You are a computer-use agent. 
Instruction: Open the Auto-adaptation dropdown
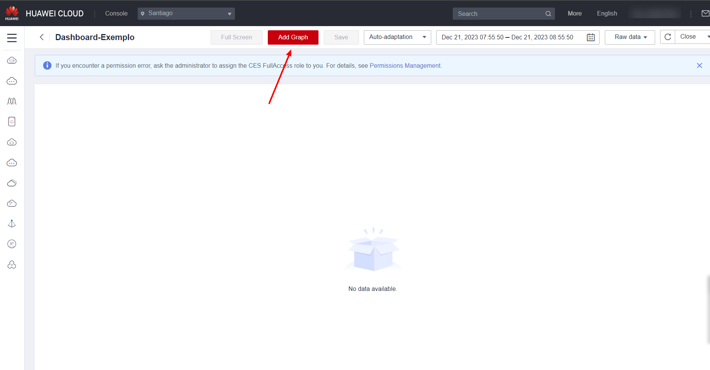point(397,37)
